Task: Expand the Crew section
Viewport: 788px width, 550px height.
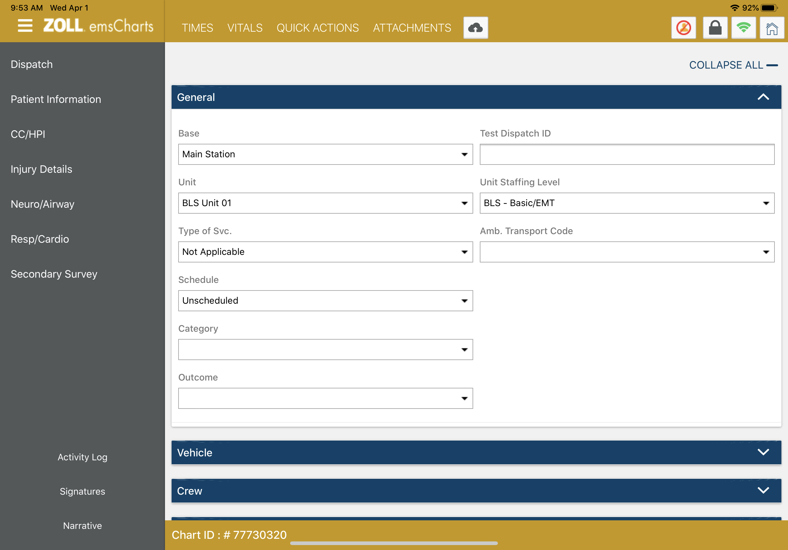Action: (x=763, y=490)
